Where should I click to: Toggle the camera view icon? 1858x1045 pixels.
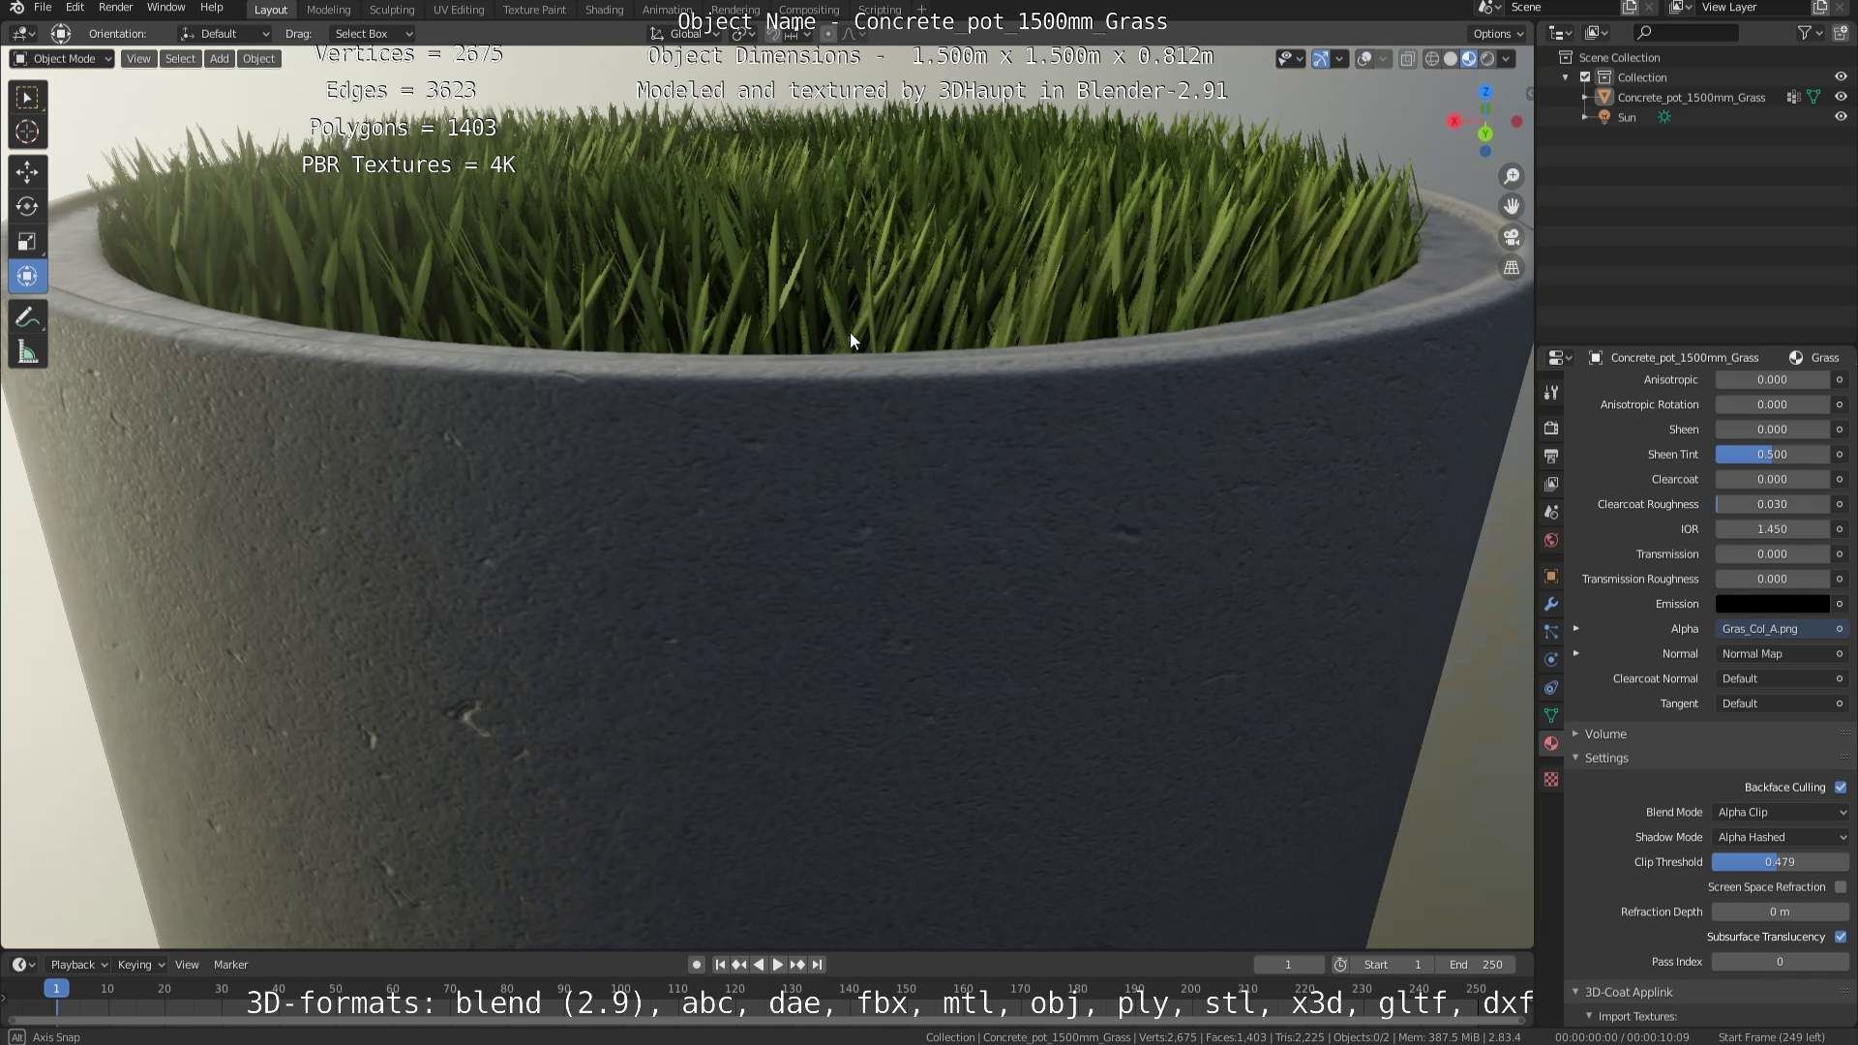click(1512, 237)
